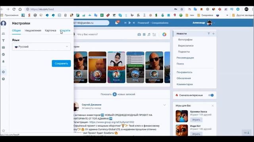Show the 6 new posts

tap(118, 94)
